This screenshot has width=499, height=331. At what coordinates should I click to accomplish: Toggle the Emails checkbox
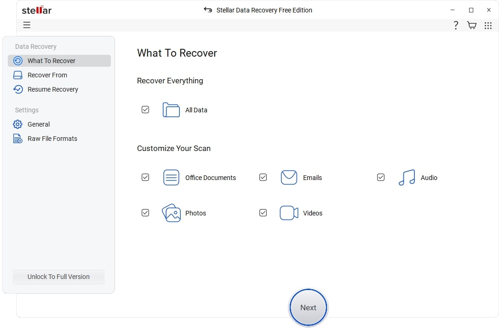(x=263, y=177)
